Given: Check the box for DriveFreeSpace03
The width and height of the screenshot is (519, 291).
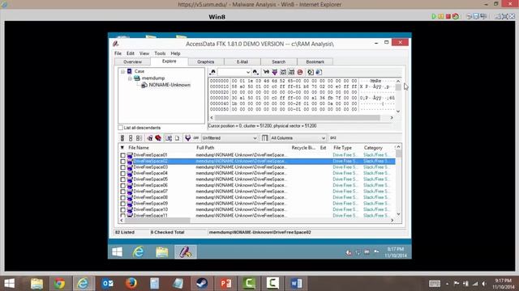Looking at the screenshot, I should pyautogui.click(x=122, y=167).
